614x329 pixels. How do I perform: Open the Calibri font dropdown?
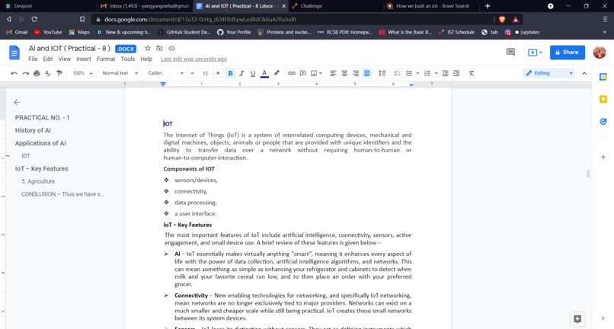pos(165,73)
